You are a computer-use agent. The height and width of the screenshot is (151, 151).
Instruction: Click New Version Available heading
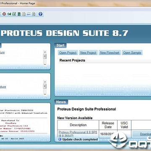click(75, 118)
